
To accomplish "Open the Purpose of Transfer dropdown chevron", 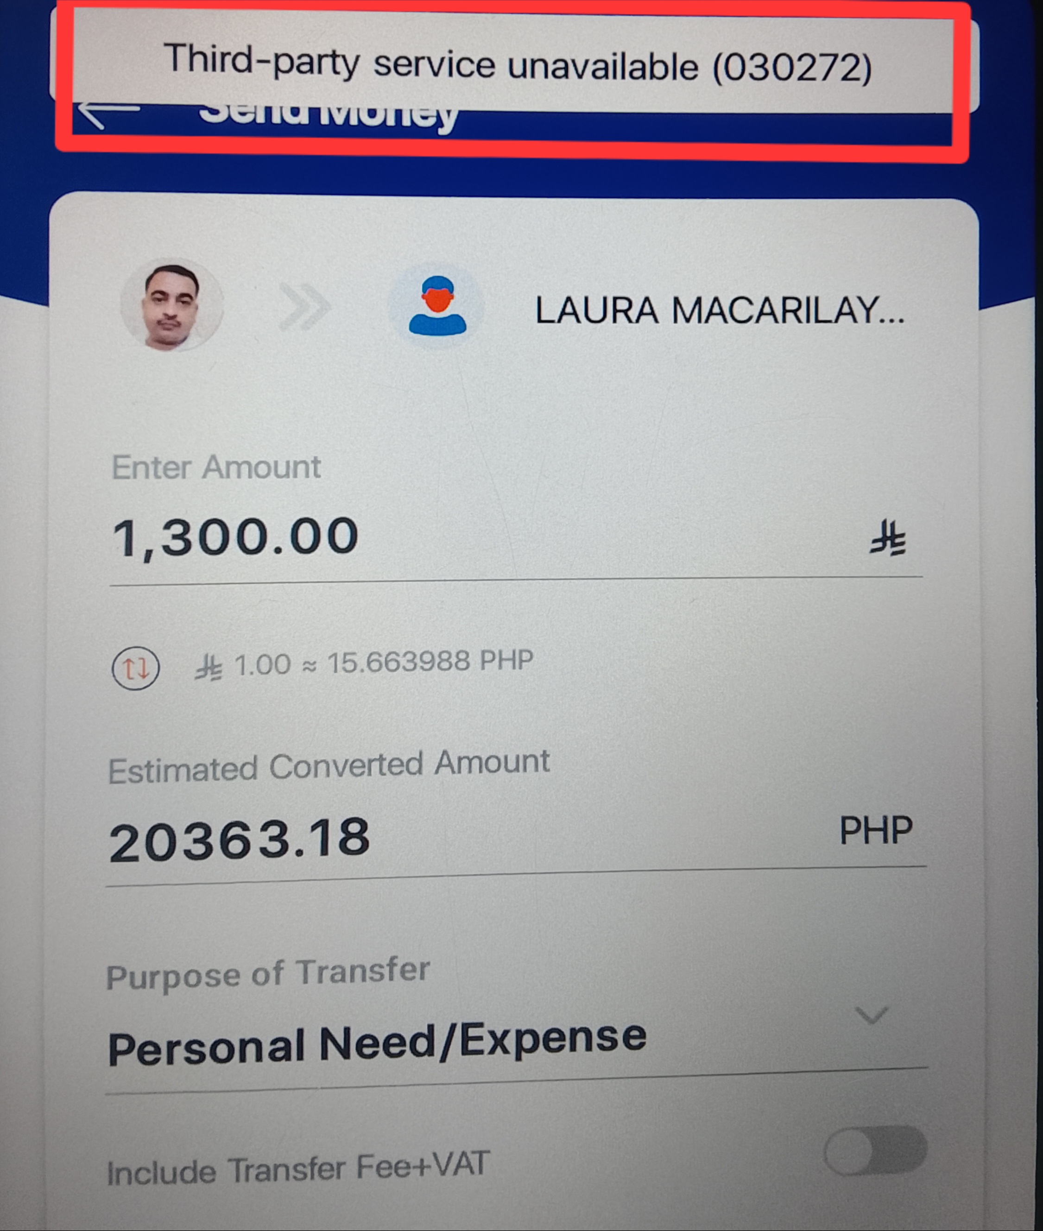I will (x=872, y=1015).
